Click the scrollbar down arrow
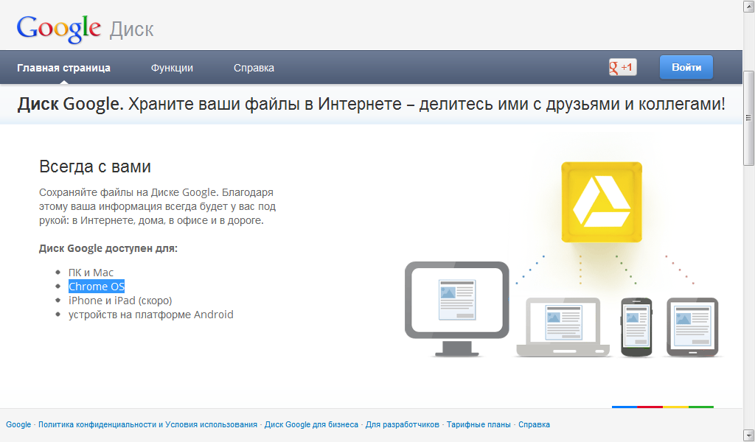Viewport: 755px width, 442px height. pyautogui.click(x=749, y=436)
